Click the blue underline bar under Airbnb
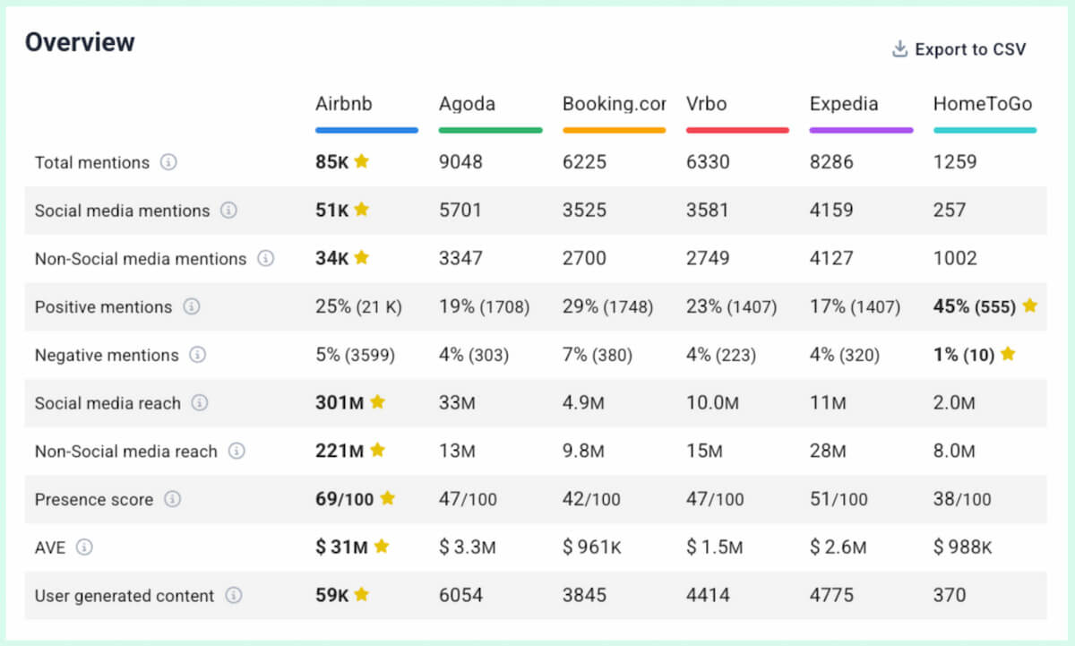Screen dimensions: 1075x646 366,130
